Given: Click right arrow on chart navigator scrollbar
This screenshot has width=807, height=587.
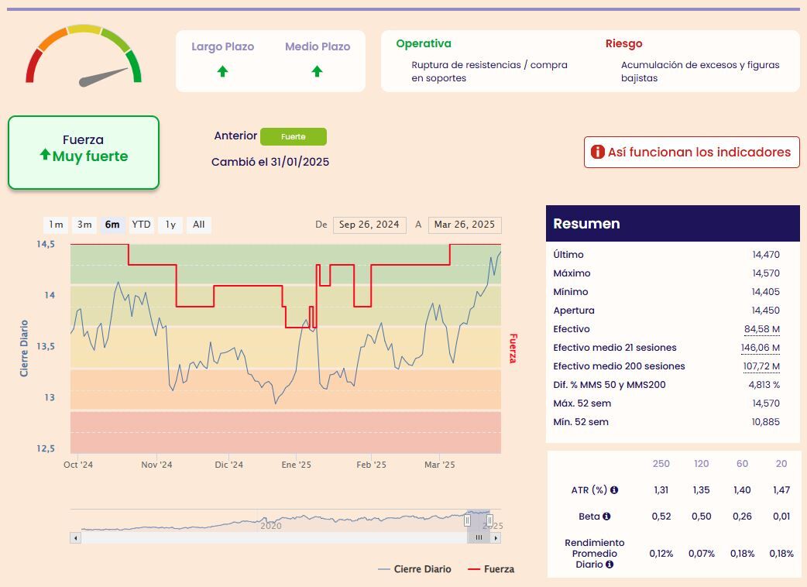Looking at the screenshot, I should click(496, 538).
